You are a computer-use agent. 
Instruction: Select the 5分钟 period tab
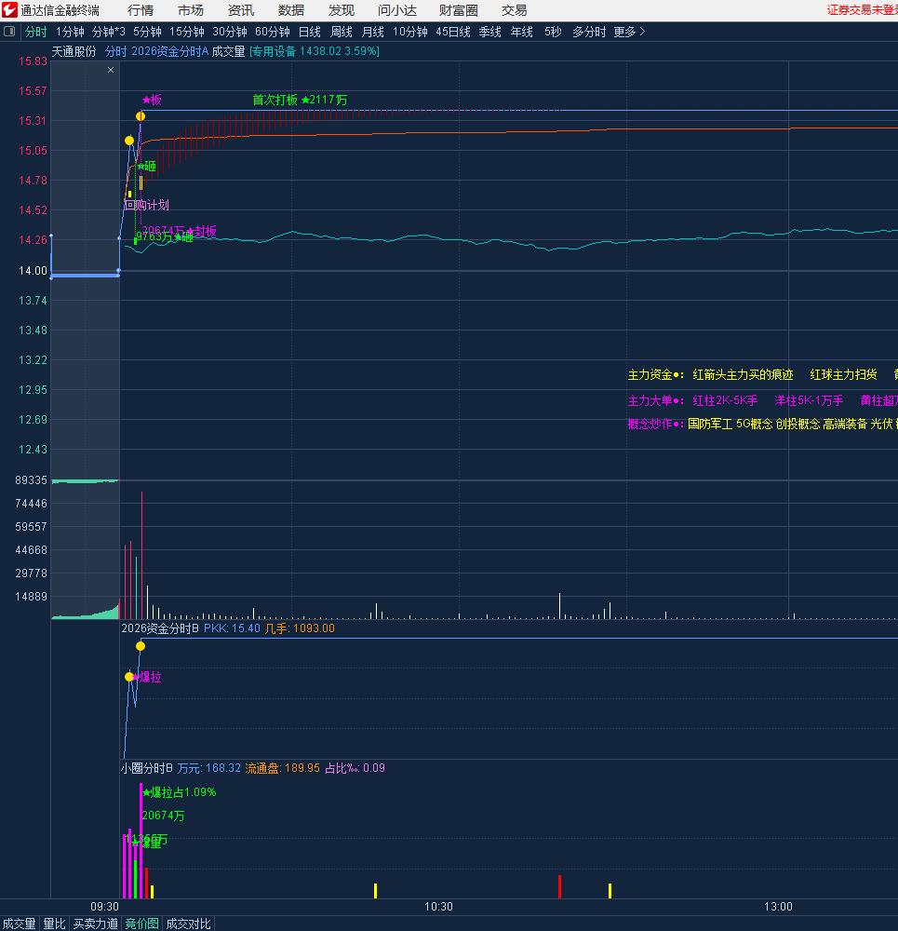click(147, 32)
